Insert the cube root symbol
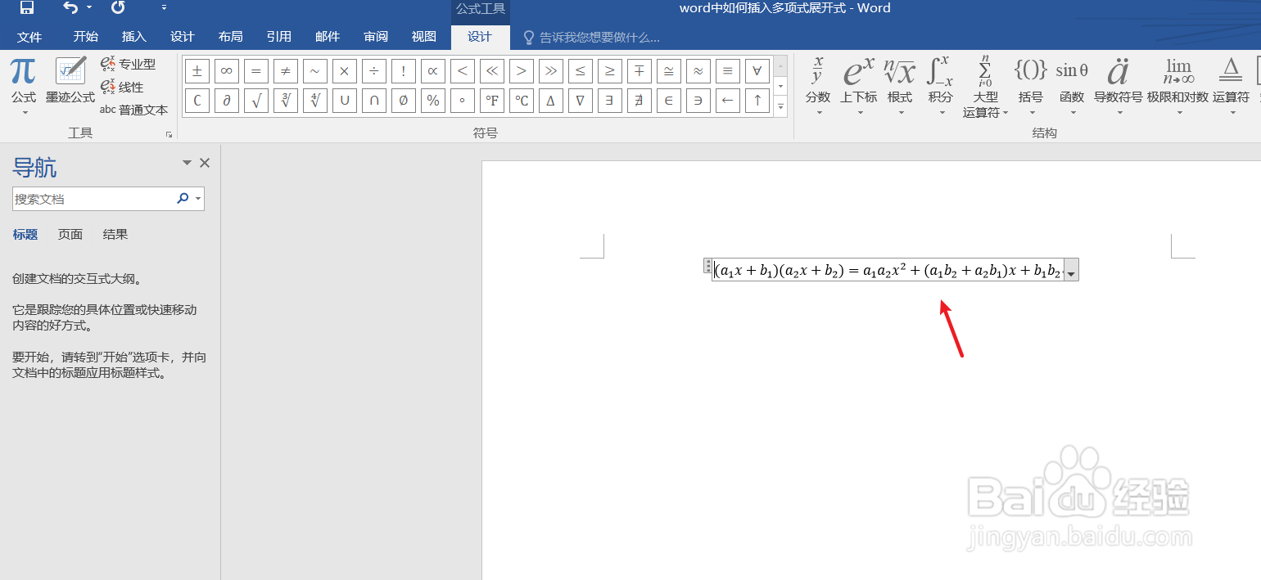The width and height of the screenshot is (1261, 580). 286,101
